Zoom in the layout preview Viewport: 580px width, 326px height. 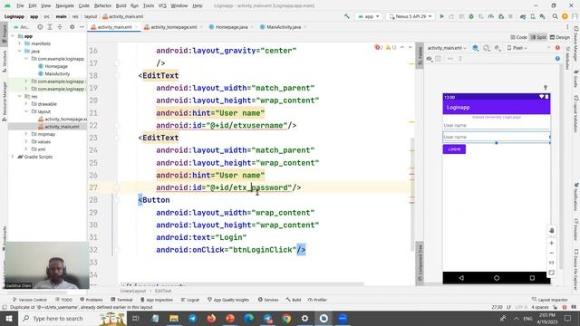pyautogui.click(x=552, y=243)
